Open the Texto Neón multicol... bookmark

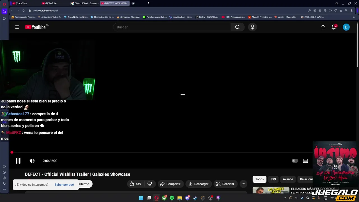76,17
